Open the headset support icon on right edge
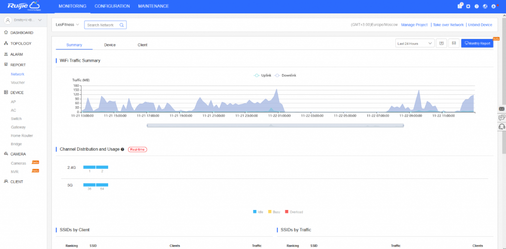The image size is (506, 249). click(x=502, y=126)
